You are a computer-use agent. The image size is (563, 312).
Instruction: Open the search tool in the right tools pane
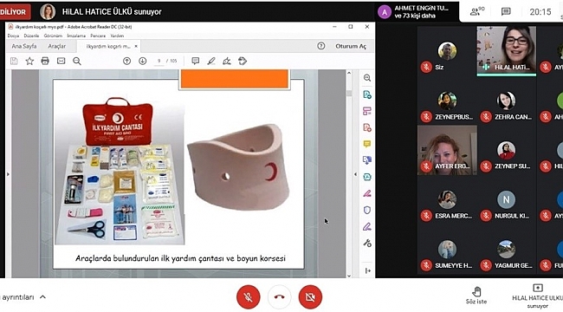coord(367,78)
